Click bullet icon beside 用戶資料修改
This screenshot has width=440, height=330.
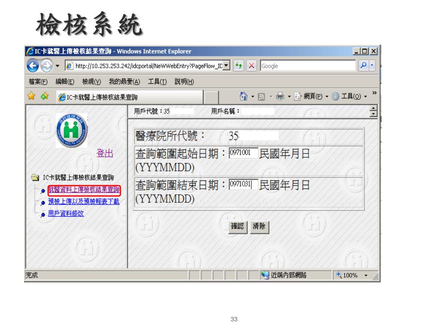[43, 215]
